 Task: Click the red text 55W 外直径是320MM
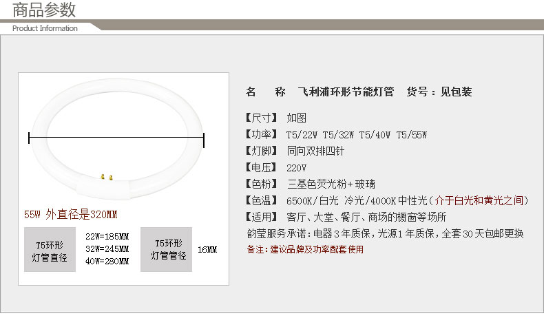71,215
